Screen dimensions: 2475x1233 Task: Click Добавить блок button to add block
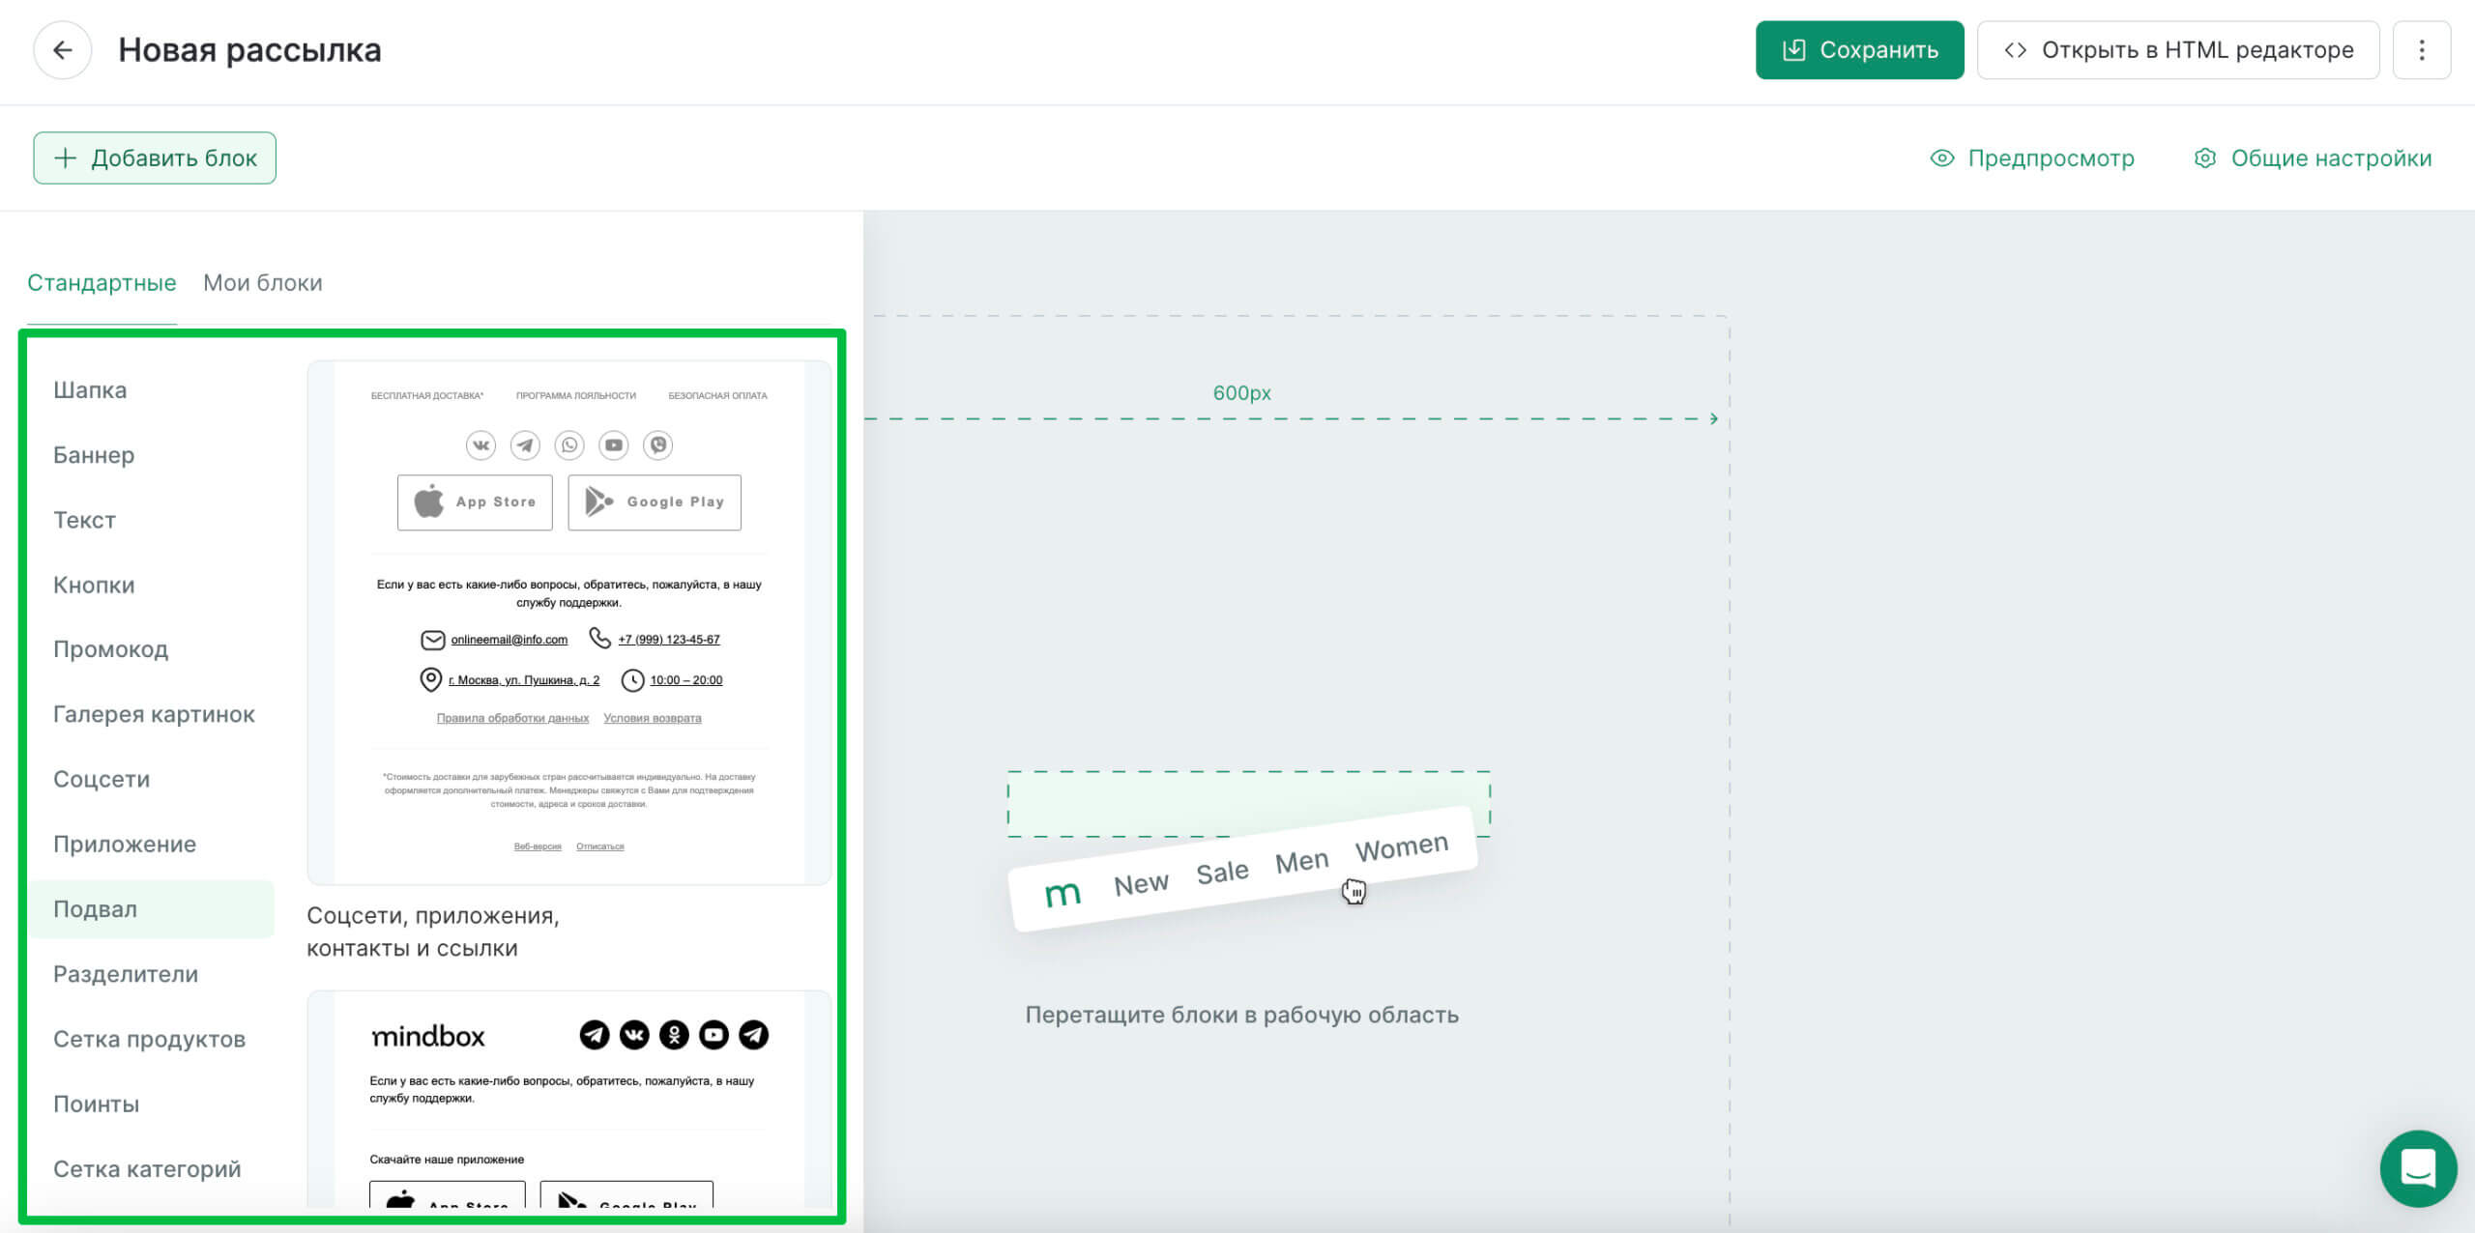[x=155, y=158]
